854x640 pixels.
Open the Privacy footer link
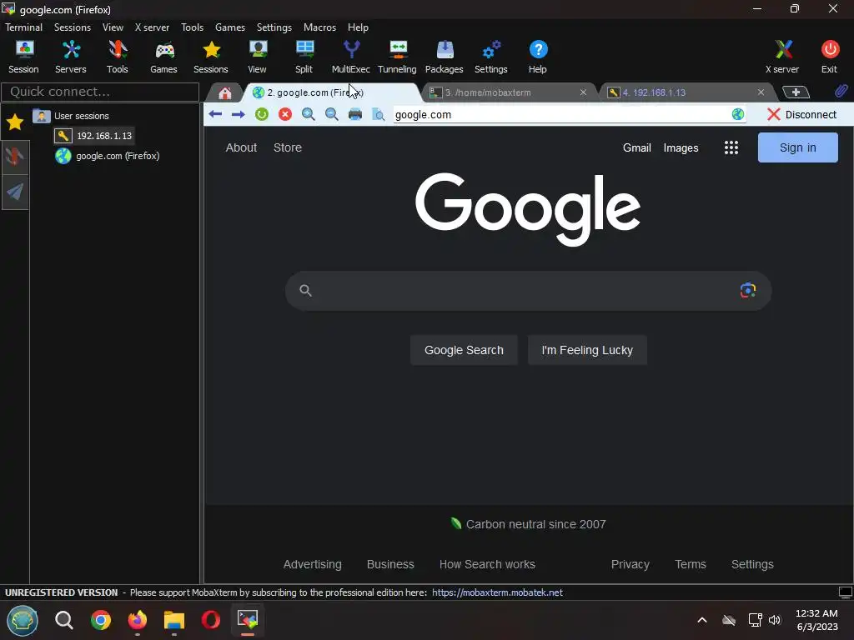tap(630, 564)
